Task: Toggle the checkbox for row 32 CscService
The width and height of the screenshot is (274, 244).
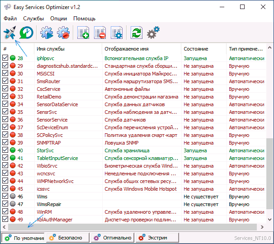Action: [5, 89]
